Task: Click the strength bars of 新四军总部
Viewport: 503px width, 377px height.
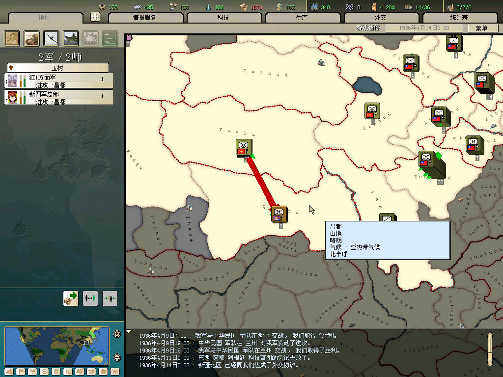Action: 23,98
